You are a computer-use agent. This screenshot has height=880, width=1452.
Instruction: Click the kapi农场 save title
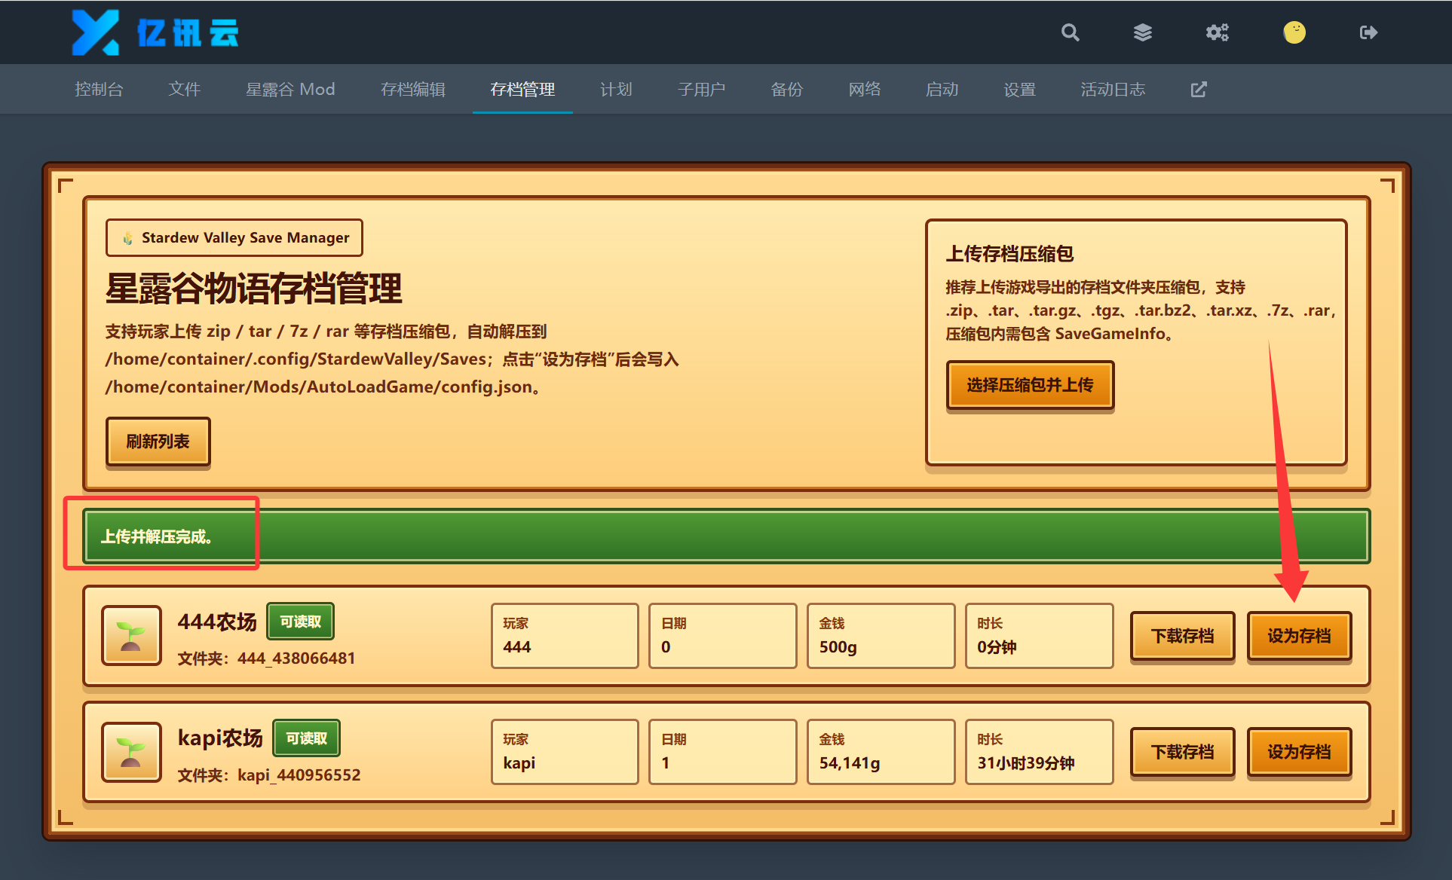pos(220,738)
